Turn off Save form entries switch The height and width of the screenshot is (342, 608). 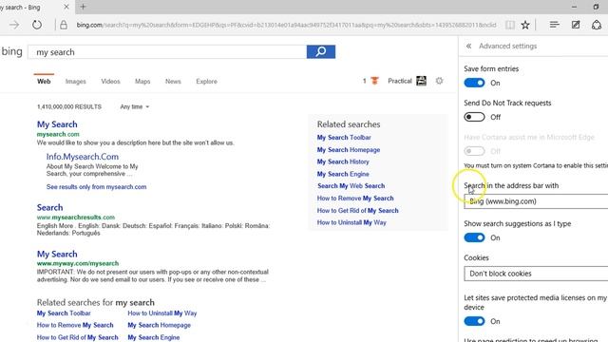[474, 83]
